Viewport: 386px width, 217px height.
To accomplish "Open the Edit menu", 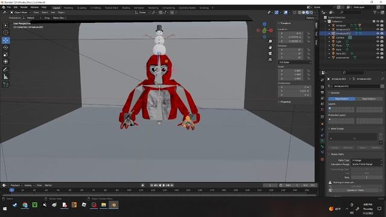I will pyautogui.click(x=16, y=8).
